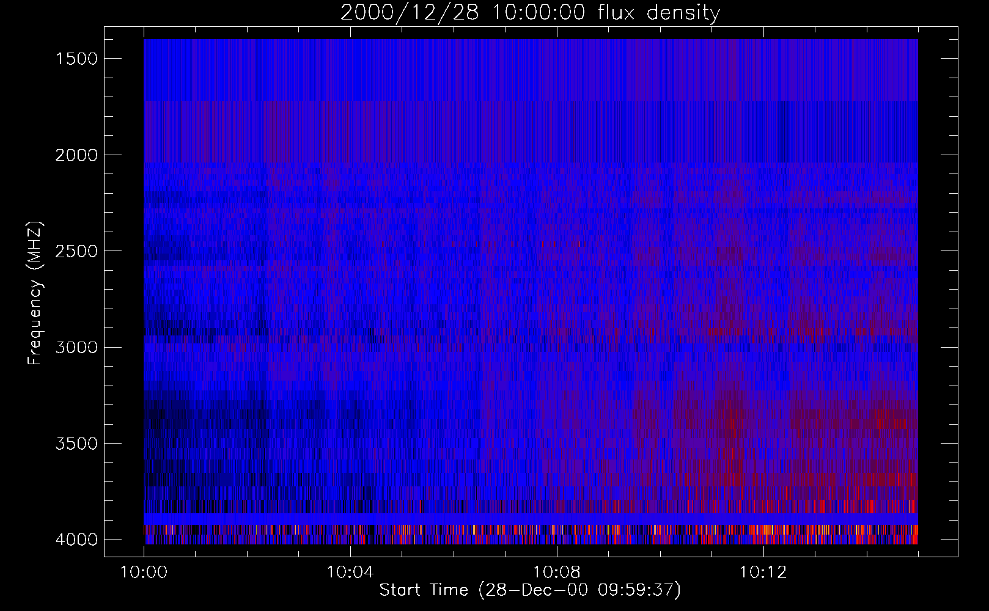
Task: Click the plot title '2000/12/28 10:00:00 flux density'
Action: 530,12
